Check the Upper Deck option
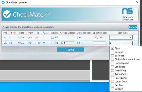 [113, 81]
